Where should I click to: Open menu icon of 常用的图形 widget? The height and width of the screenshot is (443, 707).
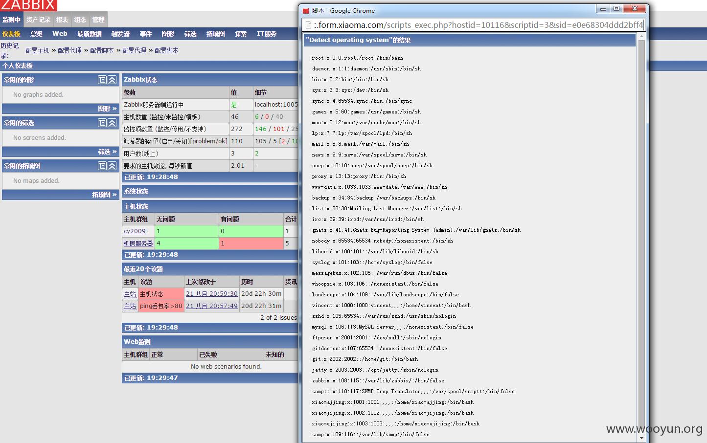tap(102, 80)
